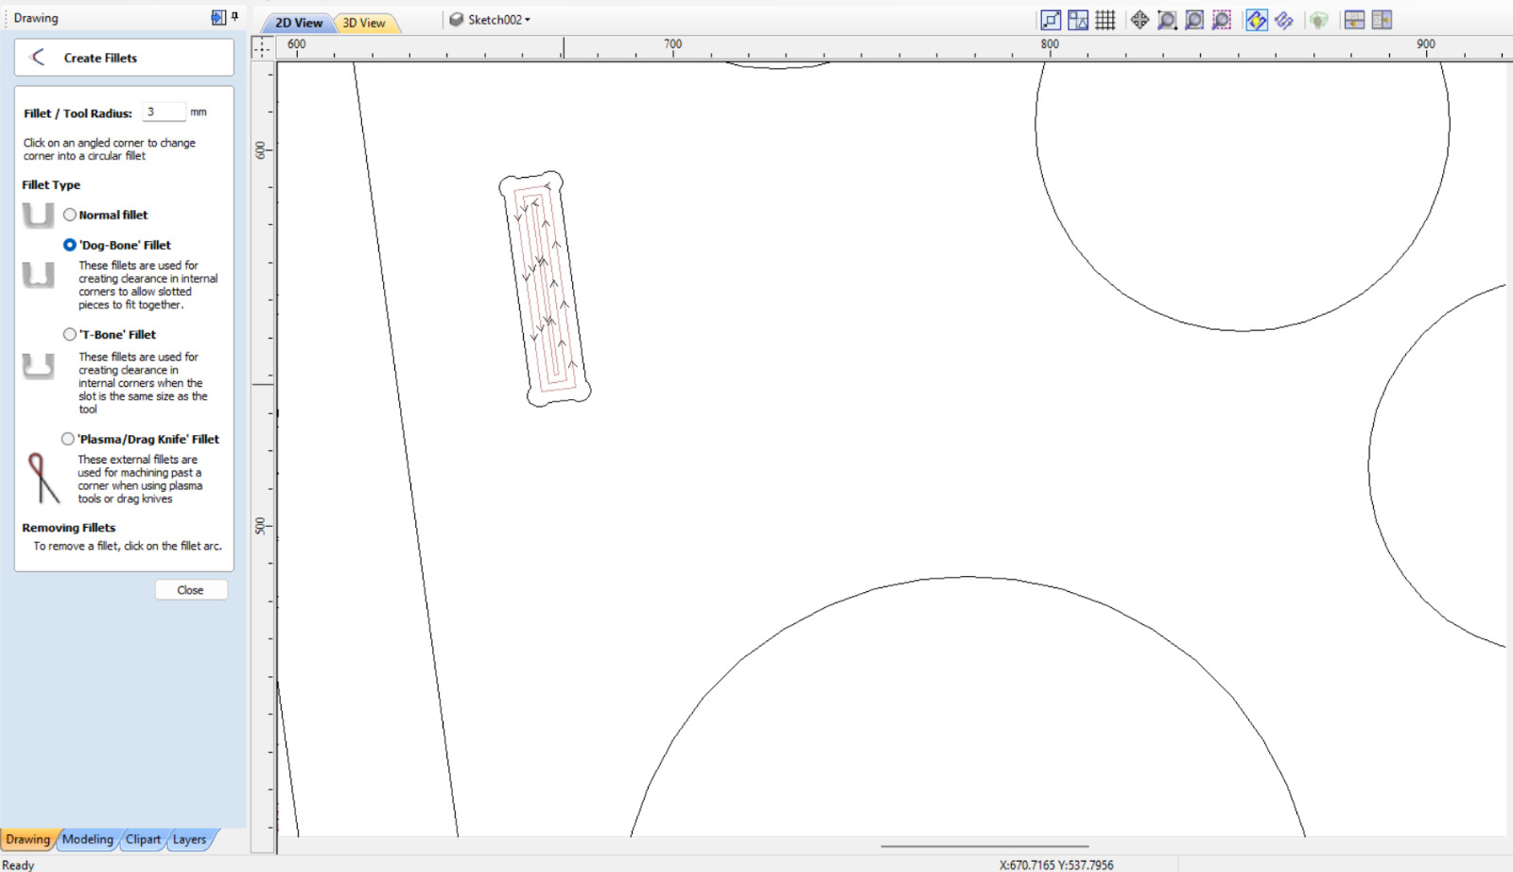Open the Modeling tab
Screen dimensions: 1513x872
click(88, 839)
